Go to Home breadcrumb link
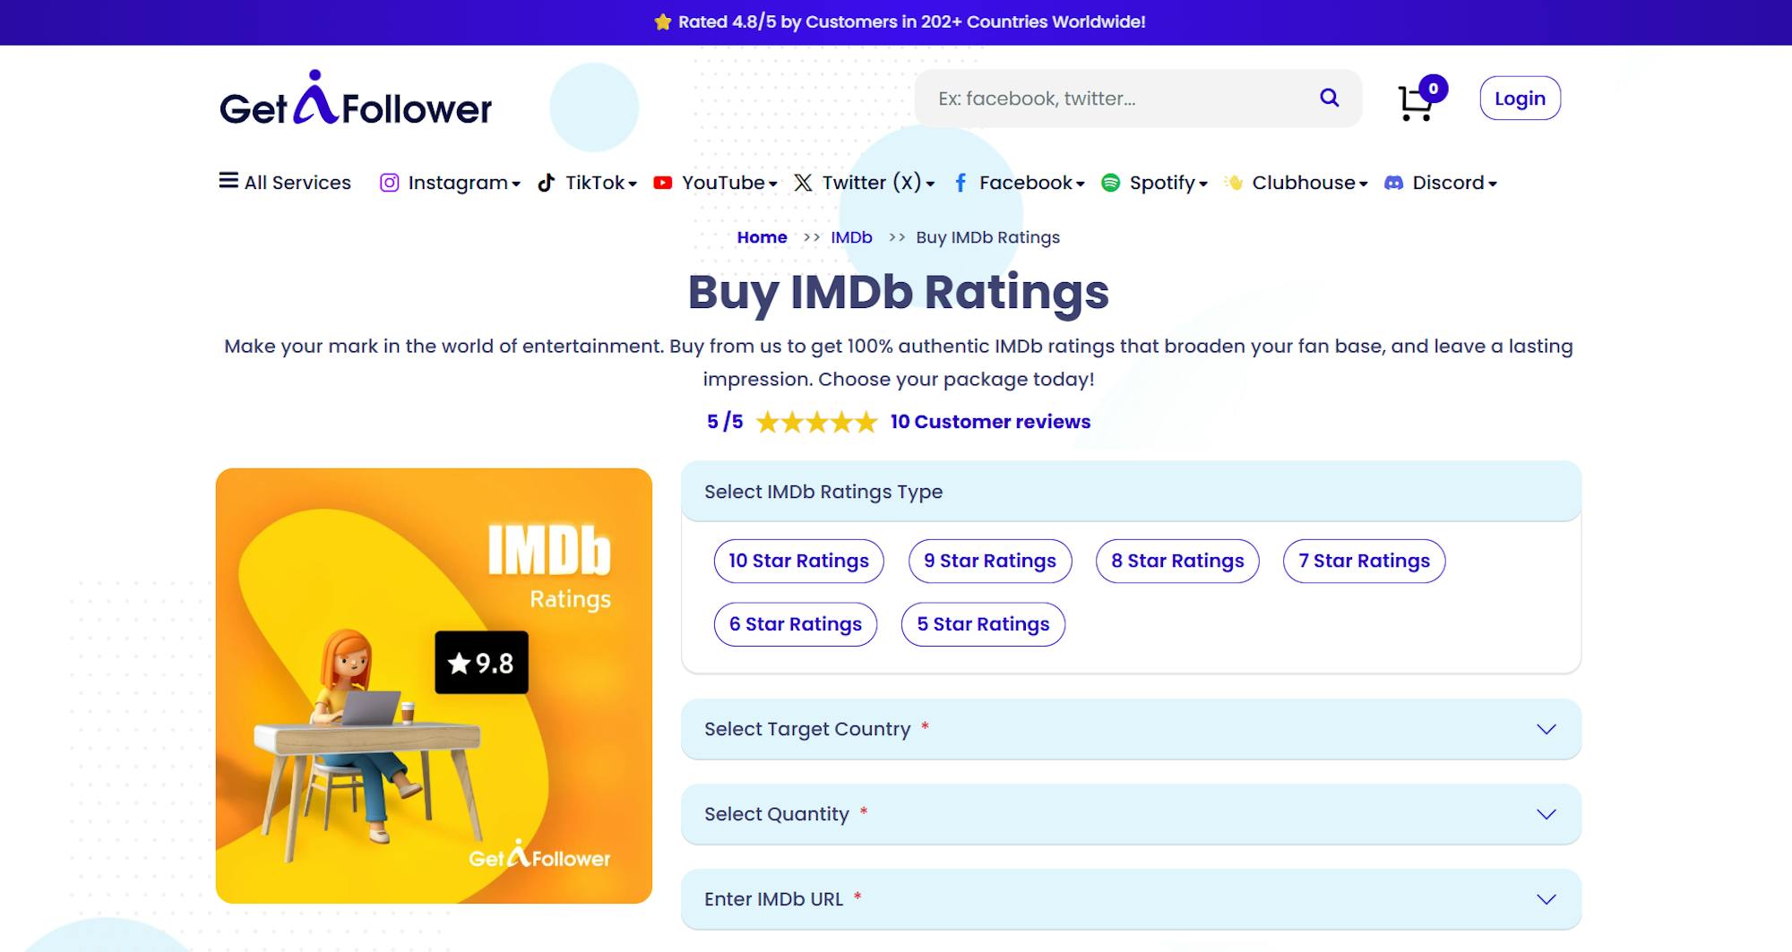Image resolution: width=1792 pixels, height=952 pixels. coord(762,237)
